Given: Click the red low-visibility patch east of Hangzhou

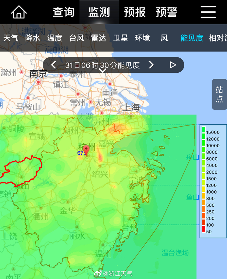Looking at the screenshot, I should (100, 156).
